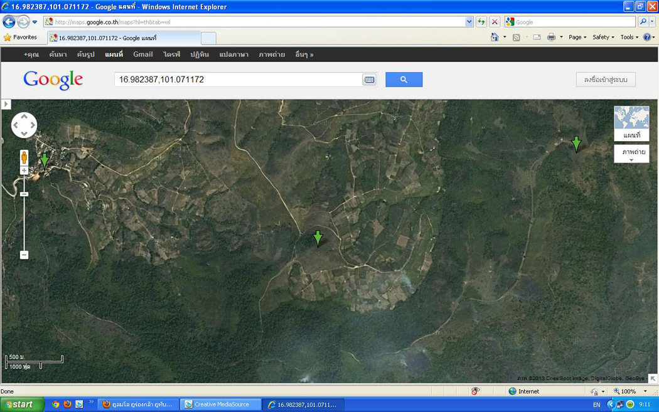Open the Tools dropdown menu

coord(630,38)
